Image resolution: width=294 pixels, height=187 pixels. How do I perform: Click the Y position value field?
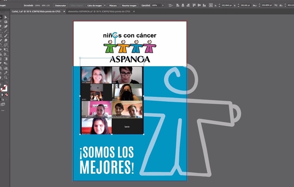coord(245,5)
